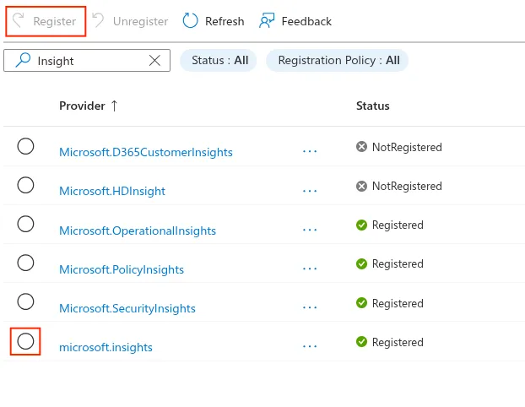
Task: Click NotRegistered text in Microsoft.HDInsight row
Action: click(x=407, y=186)
